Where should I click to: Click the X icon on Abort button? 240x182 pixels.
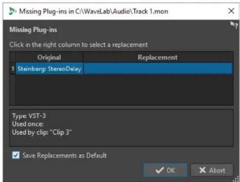tap(203, 171)
